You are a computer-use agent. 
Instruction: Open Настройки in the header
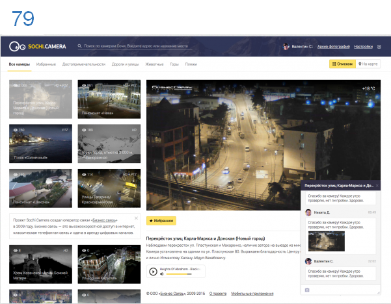(x=364, y=47)
